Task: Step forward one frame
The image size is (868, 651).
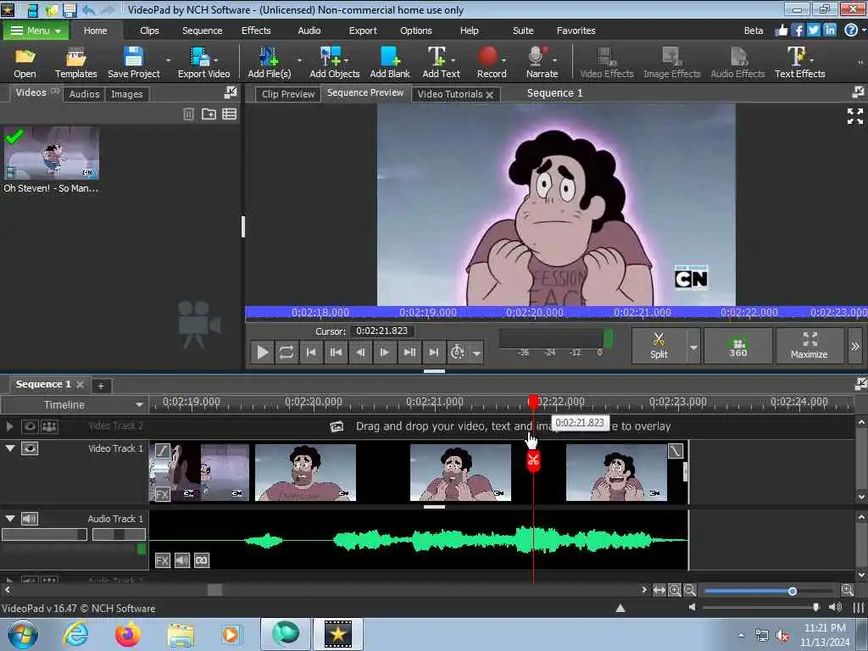Action: tap(384, 352)
